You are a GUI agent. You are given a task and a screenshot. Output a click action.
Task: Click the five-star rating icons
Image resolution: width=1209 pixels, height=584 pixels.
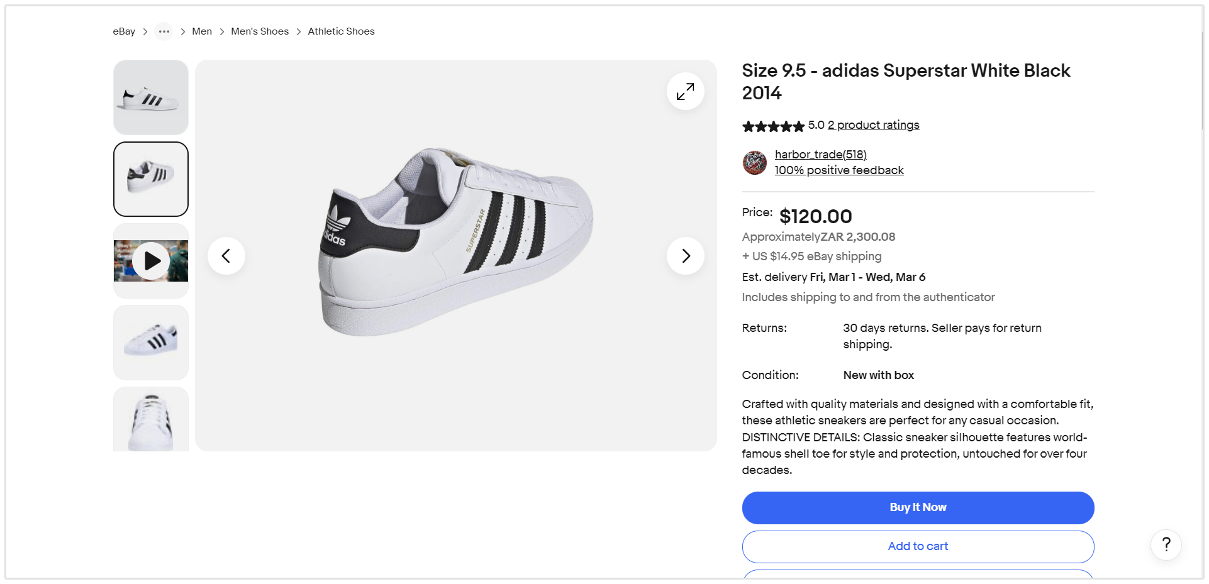tap(773, 126)
